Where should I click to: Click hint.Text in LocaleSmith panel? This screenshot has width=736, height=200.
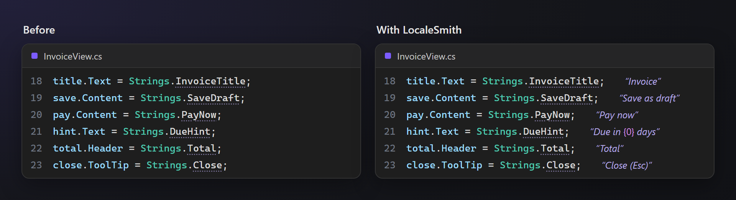pyautogui.click(x=432, y=132)
